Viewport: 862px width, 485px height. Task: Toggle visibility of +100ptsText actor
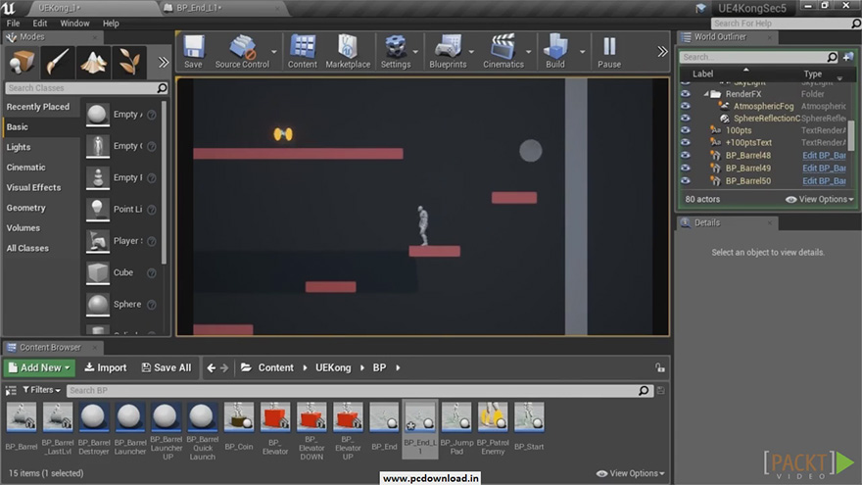[686, 142]
